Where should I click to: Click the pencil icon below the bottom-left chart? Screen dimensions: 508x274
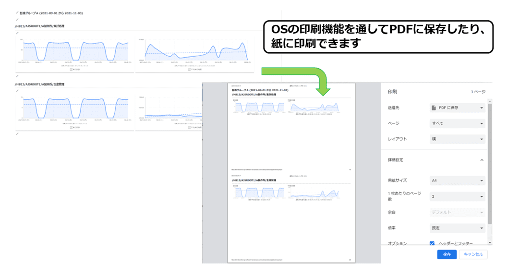click(x=17, y=134)
